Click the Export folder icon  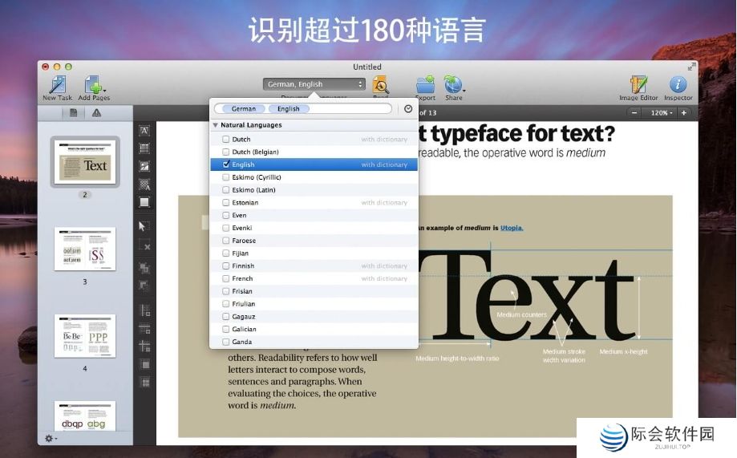[425, 85]
